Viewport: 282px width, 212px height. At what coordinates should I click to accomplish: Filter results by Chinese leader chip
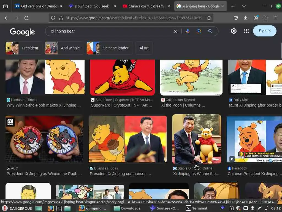coord(110,48)
